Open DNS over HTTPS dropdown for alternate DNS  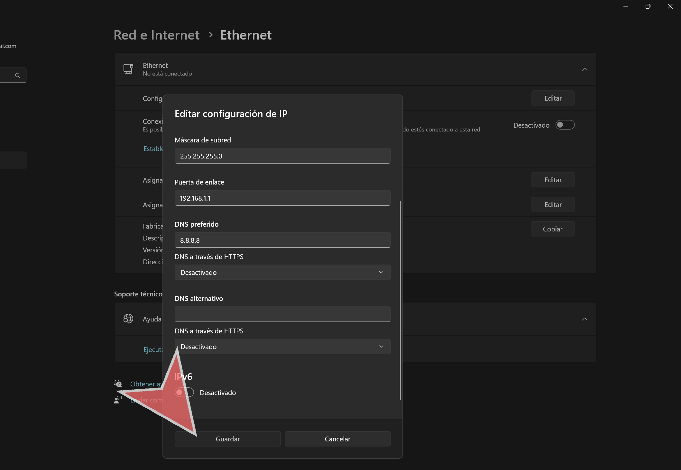[282, 347]
